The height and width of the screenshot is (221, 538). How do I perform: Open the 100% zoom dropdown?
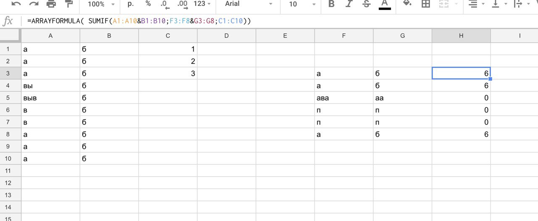[101, 4]
